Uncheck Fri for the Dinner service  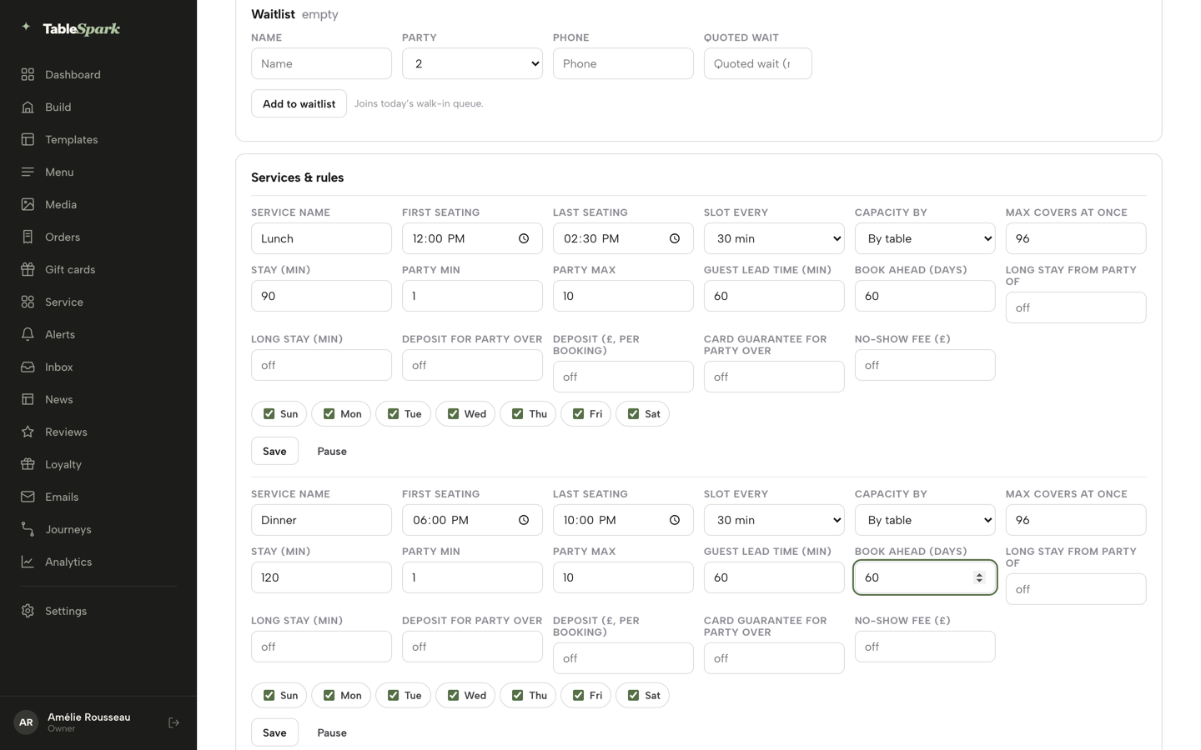point(578,695)
